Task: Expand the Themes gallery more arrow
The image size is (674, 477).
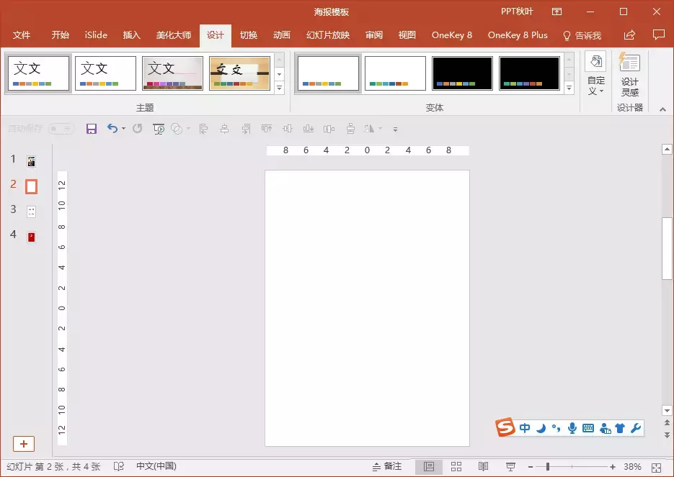Action: point(280,88)
